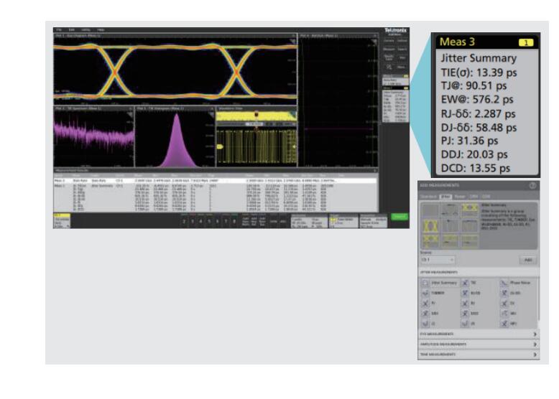Toggle channel 3 button
This screenshot has height=399, width=559.
pyautogui.click(x=192, y=222)
